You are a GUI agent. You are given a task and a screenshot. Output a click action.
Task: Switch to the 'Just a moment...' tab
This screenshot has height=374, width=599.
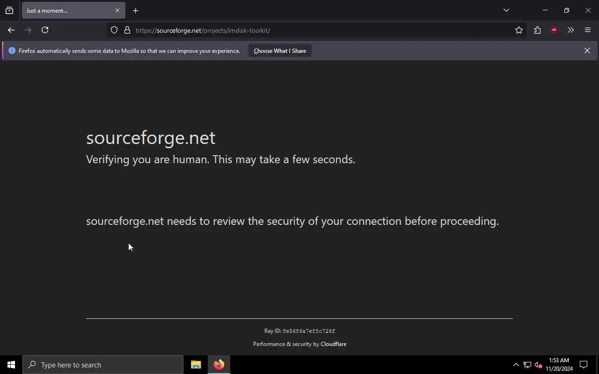[x=73, y=10]
